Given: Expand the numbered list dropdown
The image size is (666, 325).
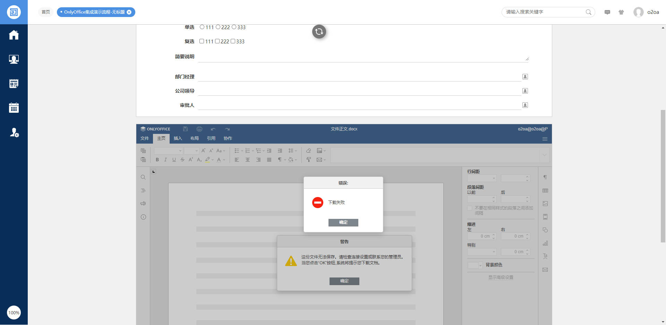Looking at the screenshot, I should tap(253, 151).
